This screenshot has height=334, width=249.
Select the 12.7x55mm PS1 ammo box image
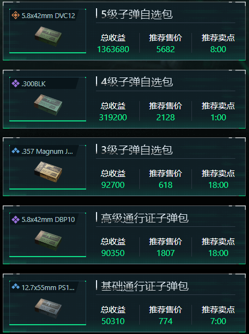(x=48, y=308)
